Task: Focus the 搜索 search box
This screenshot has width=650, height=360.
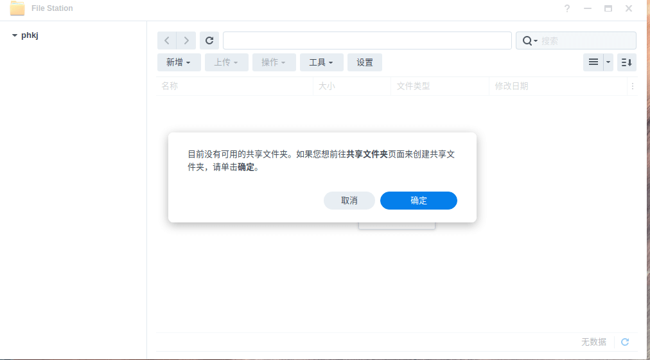Action: 586,40
